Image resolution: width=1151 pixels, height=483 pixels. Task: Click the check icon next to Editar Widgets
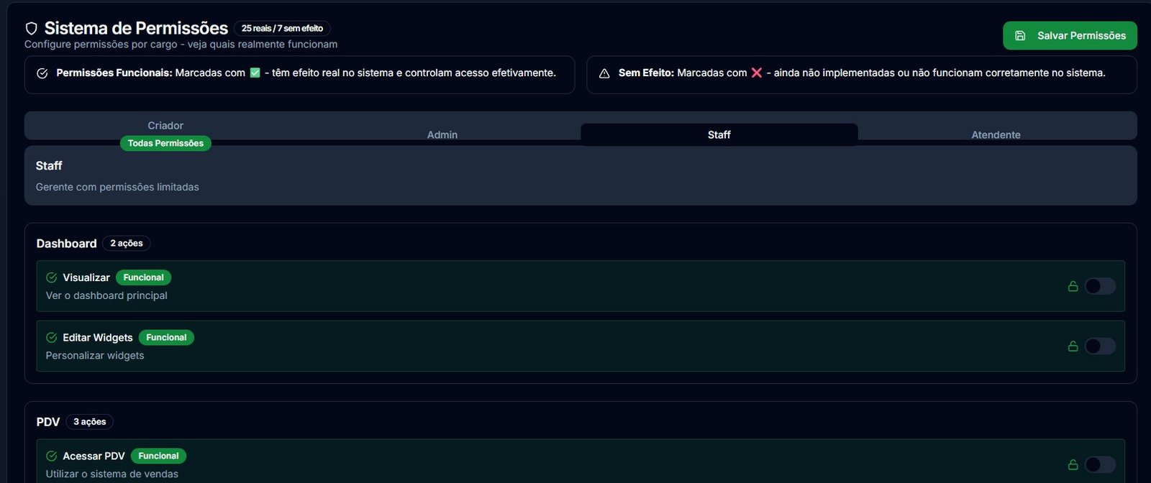[52, 338]
